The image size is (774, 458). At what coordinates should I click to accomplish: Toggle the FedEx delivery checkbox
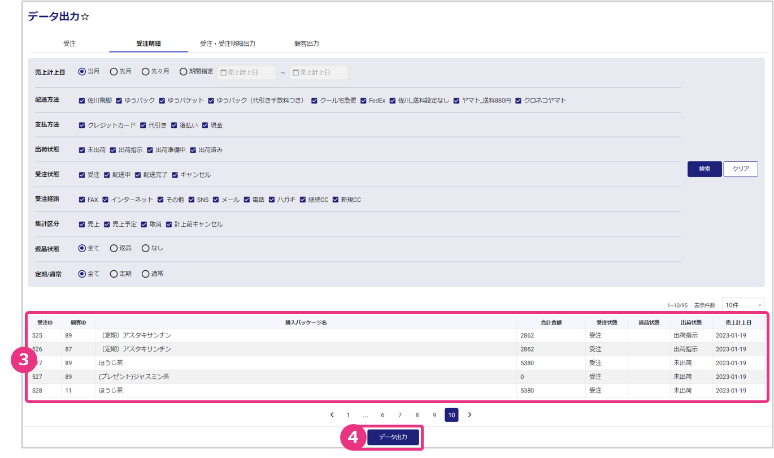364,101
